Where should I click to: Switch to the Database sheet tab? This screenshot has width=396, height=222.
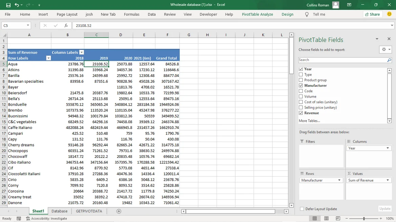pos(59,211)
